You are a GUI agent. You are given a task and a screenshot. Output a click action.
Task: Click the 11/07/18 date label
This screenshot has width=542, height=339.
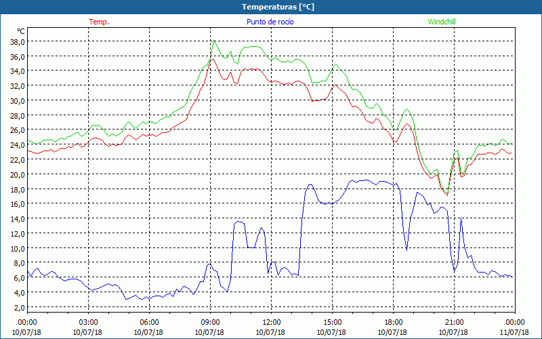514,332
